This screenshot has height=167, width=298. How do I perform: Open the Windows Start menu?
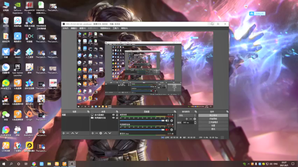coord(4,164)
